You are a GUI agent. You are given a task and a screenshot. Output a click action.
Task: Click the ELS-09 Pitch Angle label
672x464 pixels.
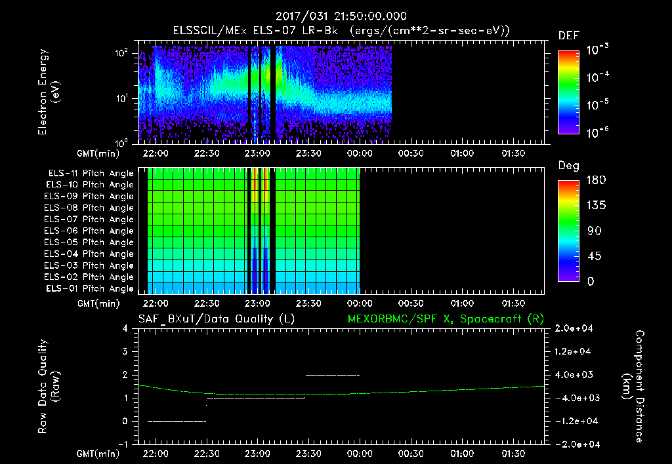(x=89, y=196)
